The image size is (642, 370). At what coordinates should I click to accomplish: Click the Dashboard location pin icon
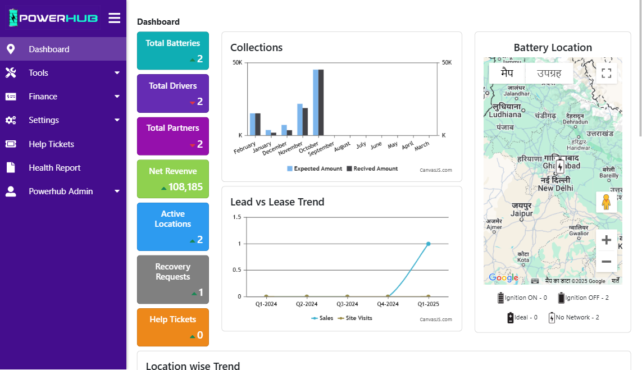(11, 49)
